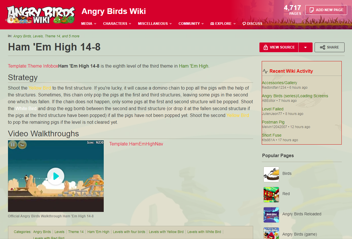Click the Angry Birds Wiki logo
Viewport: 352px width, 239px height.
tap(41, 15)
